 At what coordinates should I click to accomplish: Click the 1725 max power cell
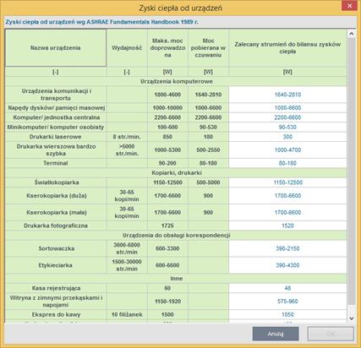click(167, 226)
